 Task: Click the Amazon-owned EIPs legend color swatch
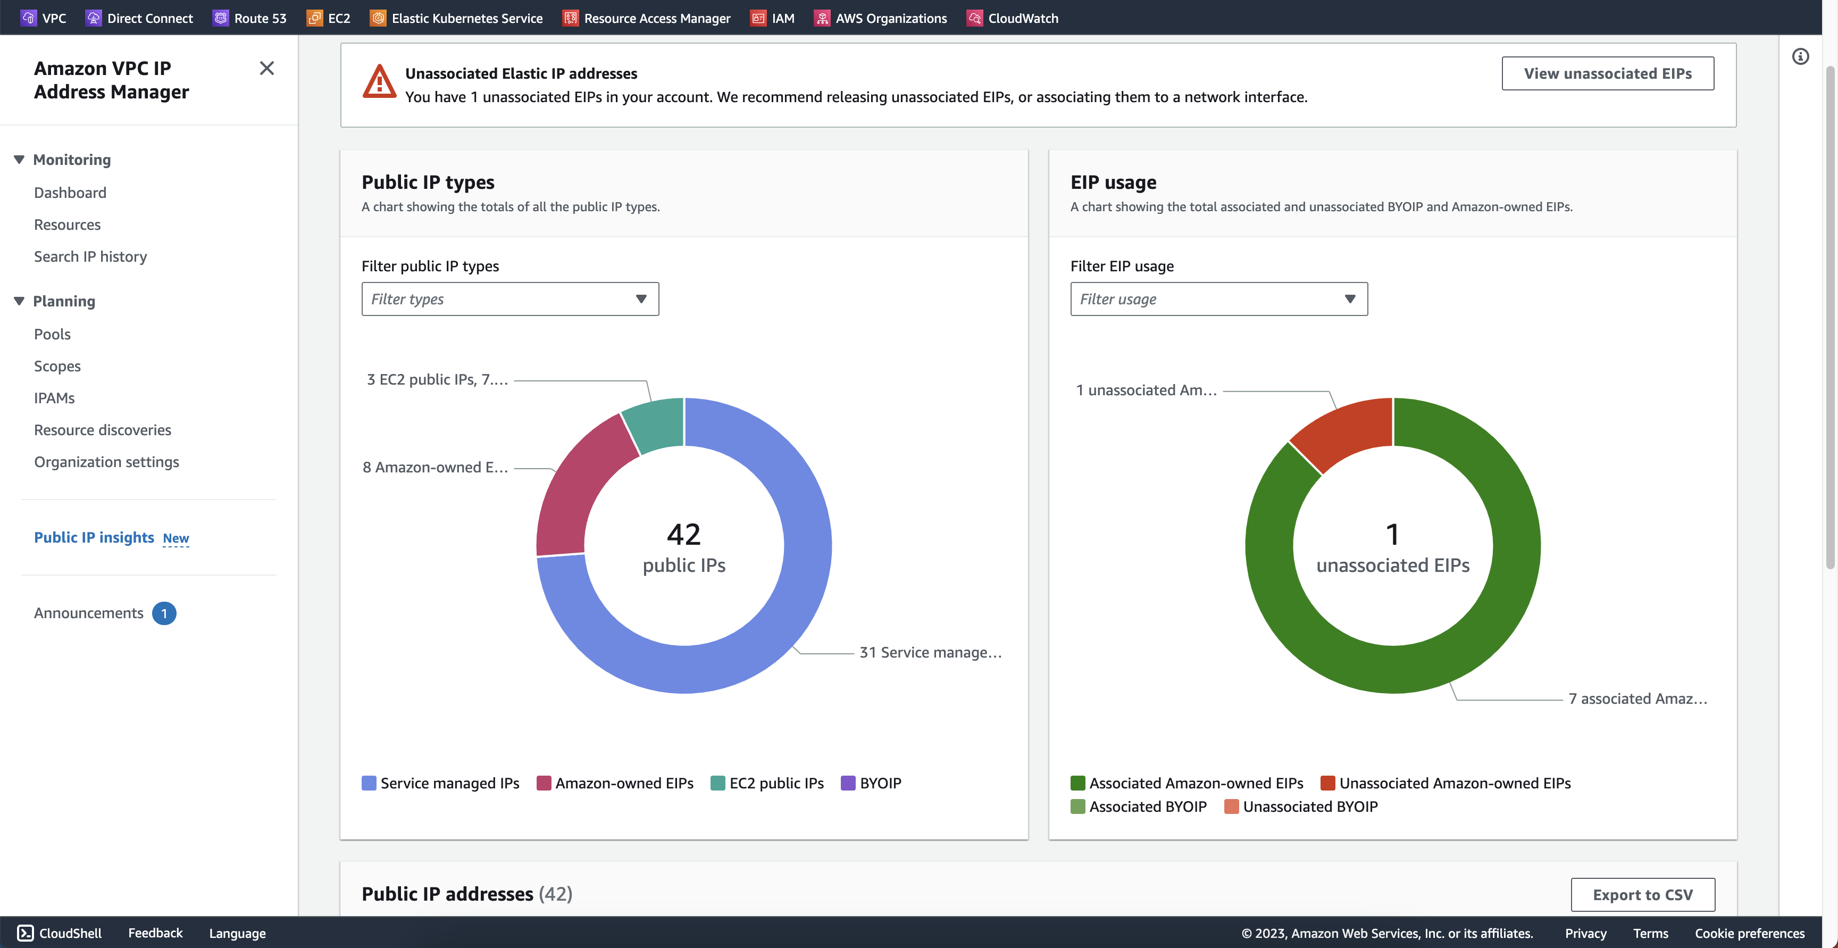544,783
